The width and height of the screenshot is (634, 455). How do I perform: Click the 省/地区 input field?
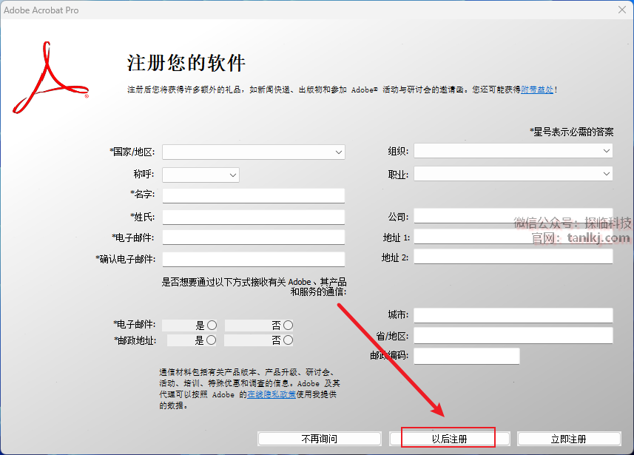coord(513,336)
